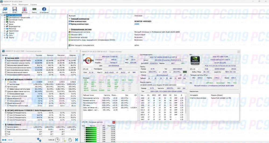Expand Центральные процессоры tree node
269x143 pixels.
[5, 17]
